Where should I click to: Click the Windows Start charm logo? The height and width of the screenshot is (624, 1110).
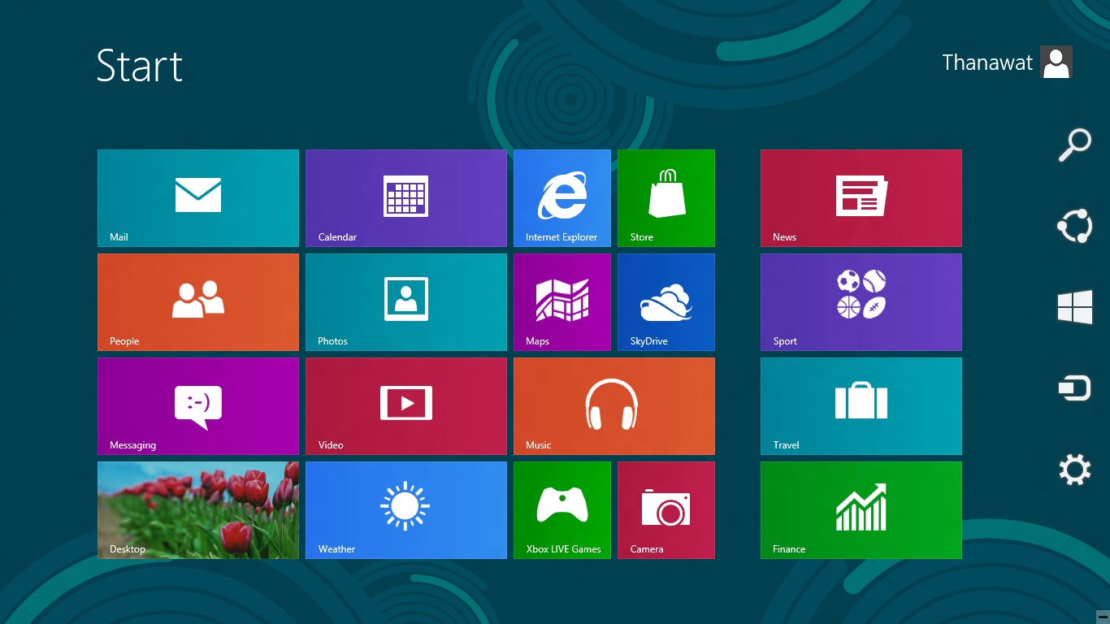[x=1074, y=307]
